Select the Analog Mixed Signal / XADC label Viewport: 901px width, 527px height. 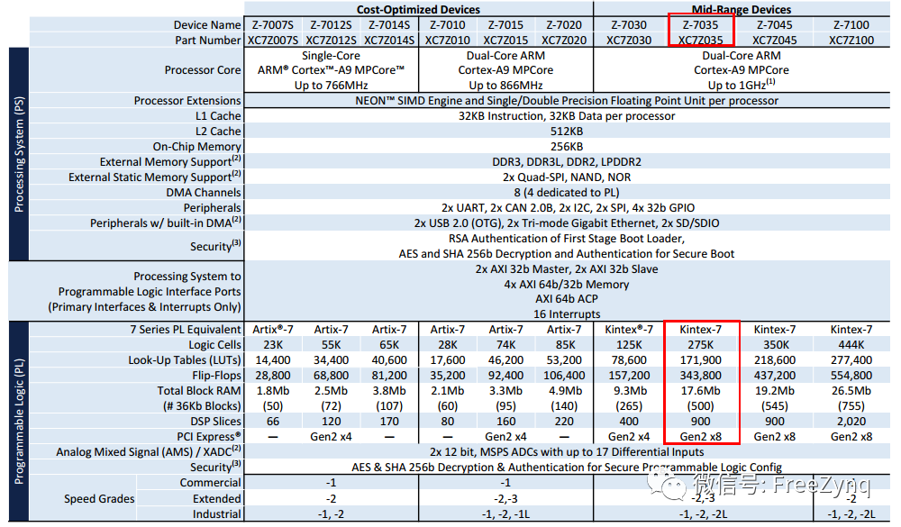tap(149, 451)
